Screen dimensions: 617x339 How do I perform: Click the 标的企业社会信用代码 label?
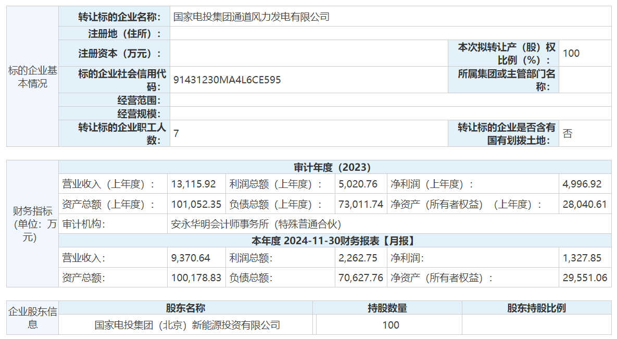(x=122, y=80)
